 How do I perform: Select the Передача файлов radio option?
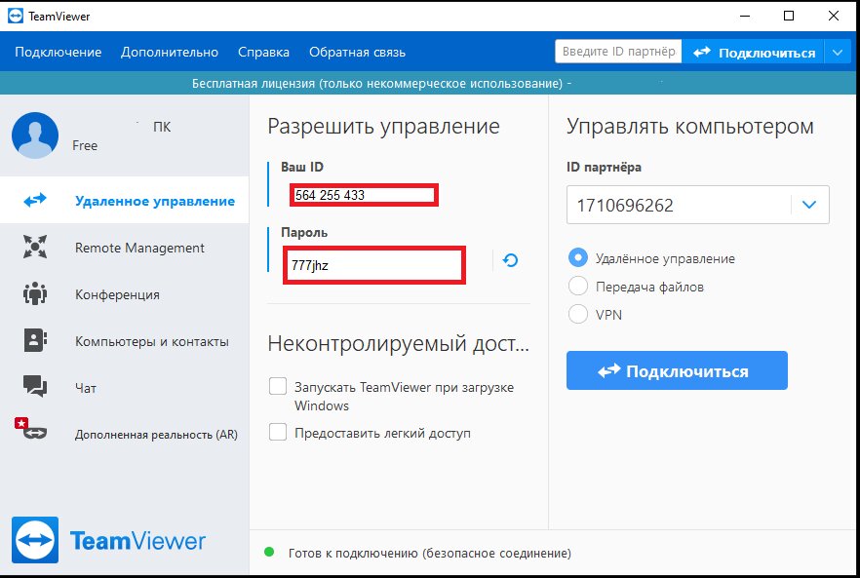point(578,286)
